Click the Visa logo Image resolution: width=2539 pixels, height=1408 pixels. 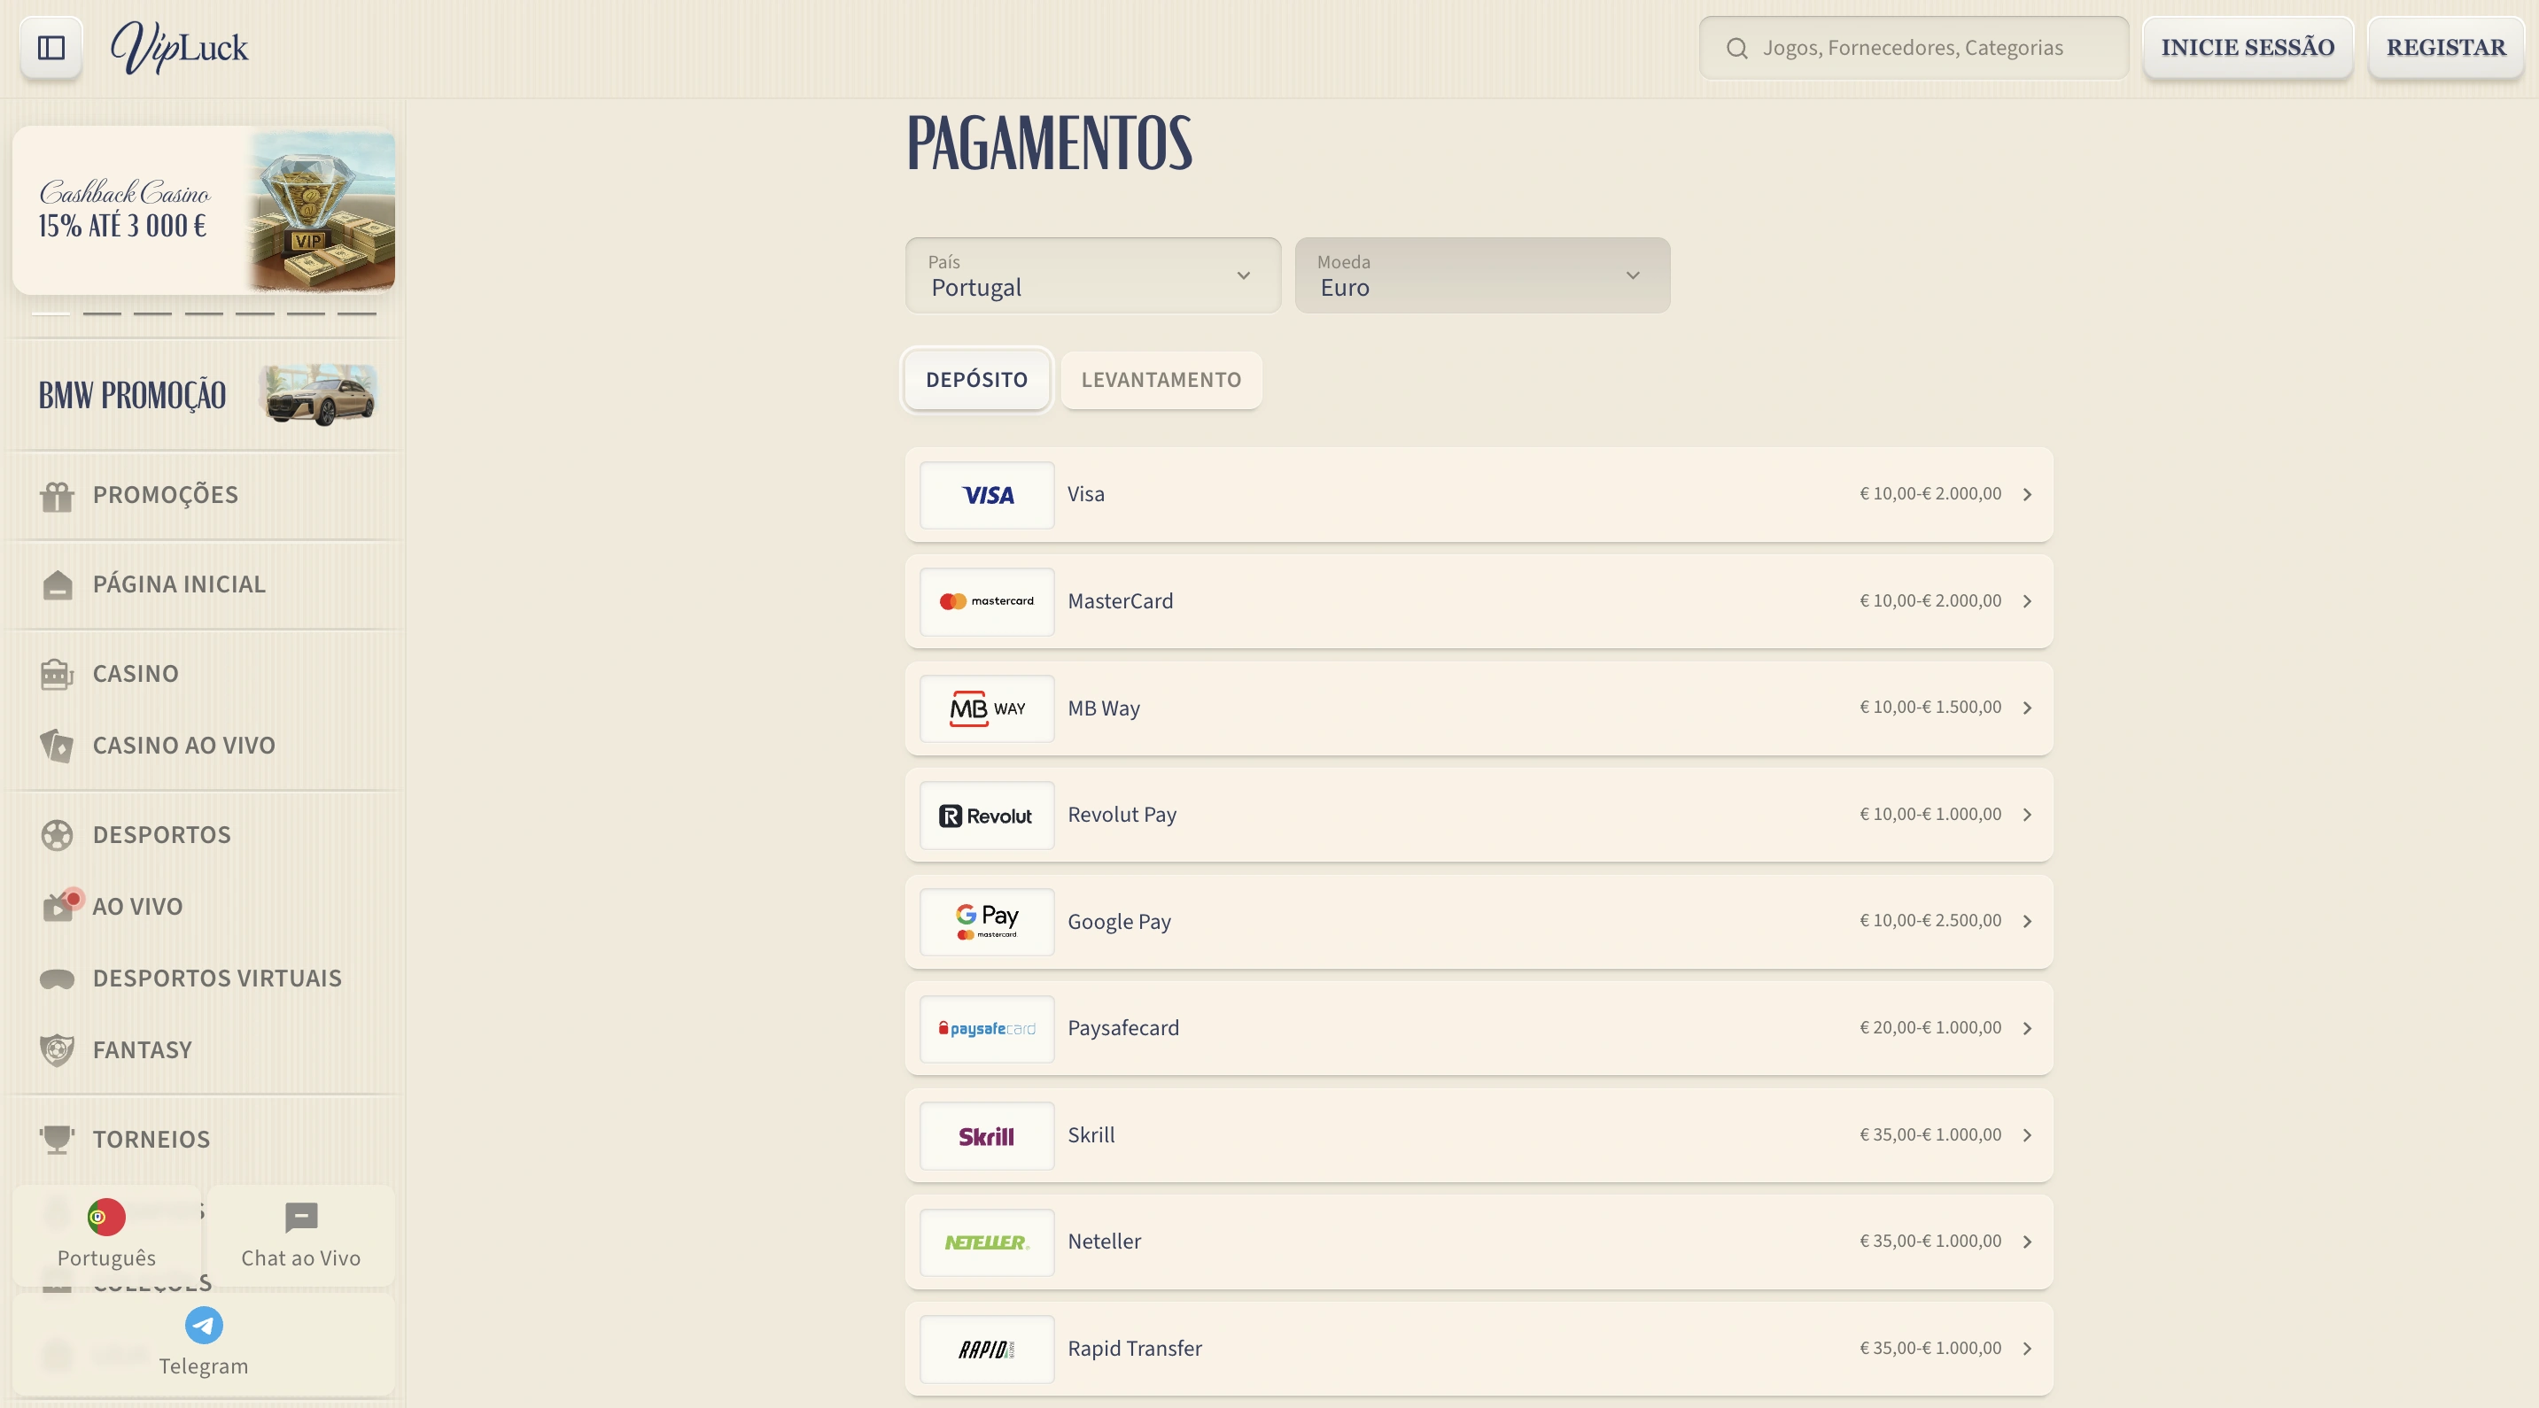click(x=987, y=495)
